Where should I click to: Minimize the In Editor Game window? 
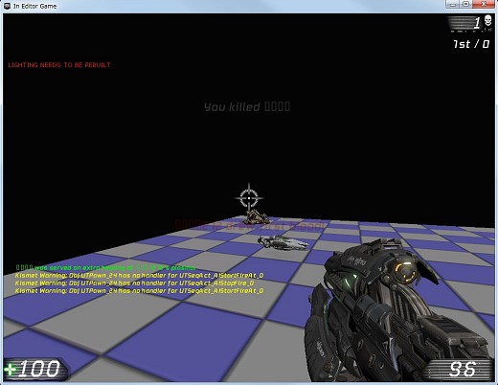click(453, 5)
